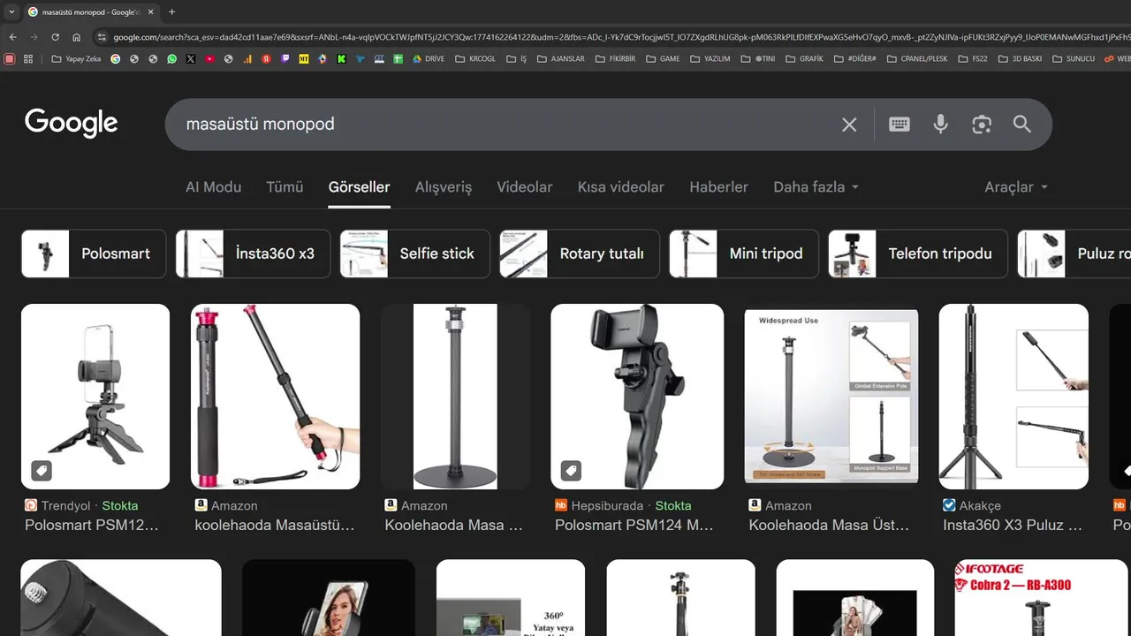Switch to the AI Modu tab
1131x636 pixels.
tap(213, 187)
